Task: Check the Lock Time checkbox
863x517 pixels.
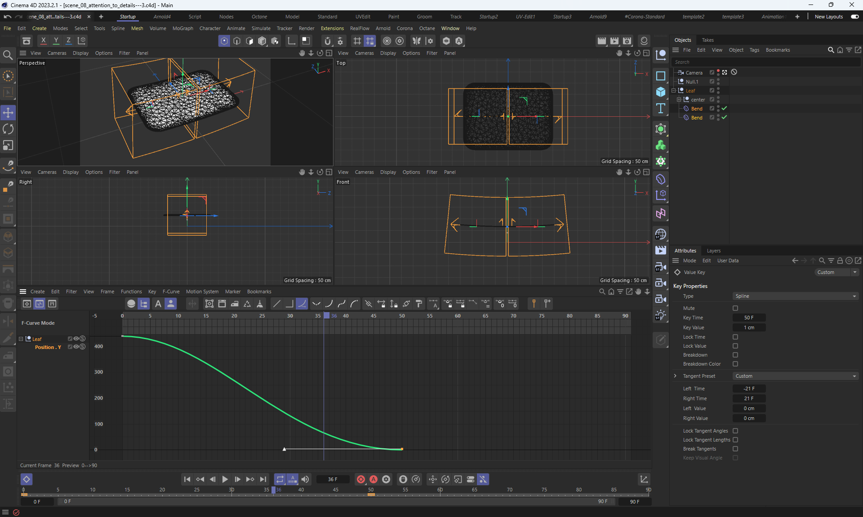Action: click(x=735, y=337)
